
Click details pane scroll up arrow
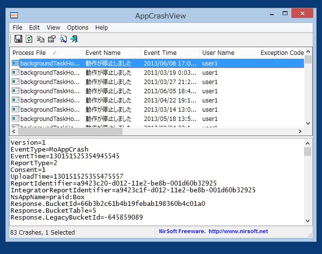(307, 143)
